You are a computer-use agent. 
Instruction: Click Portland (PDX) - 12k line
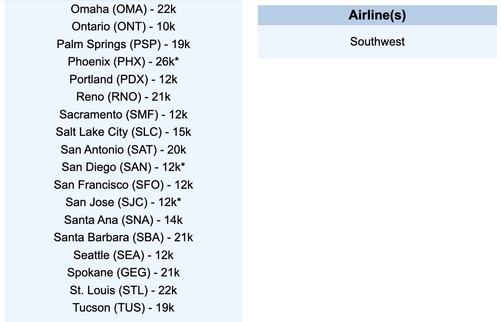point(123,79)
